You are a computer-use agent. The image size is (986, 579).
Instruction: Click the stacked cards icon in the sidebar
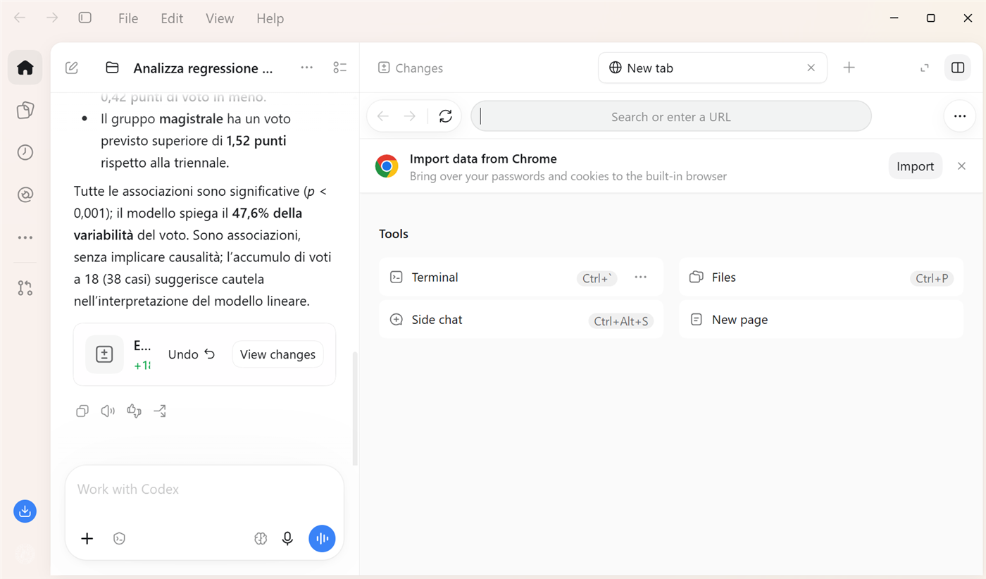click(25, 110)
